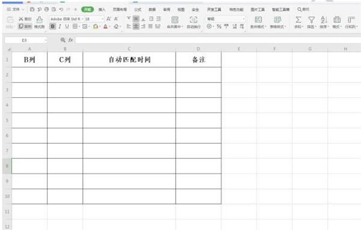Click the Cut button
The width and height of the screenshot is (361, 230).
click(x=25, y=19)
